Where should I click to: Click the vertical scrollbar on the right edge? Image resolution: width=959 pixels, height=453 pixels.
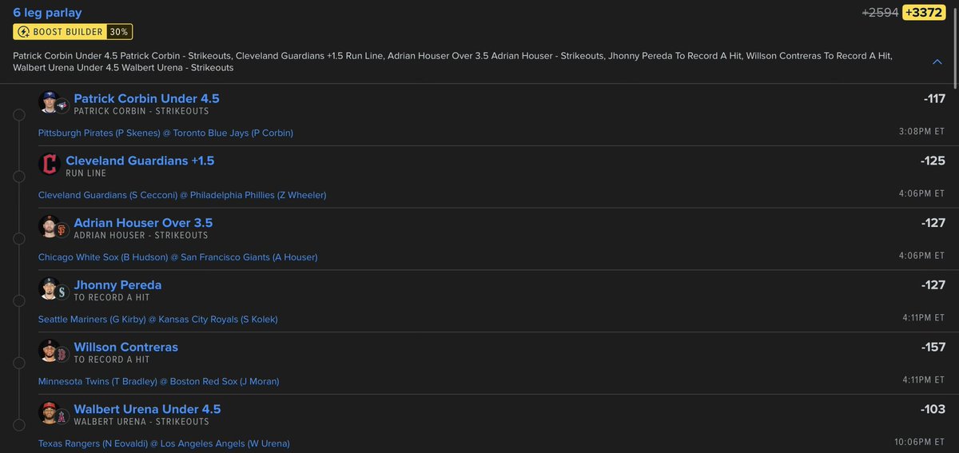(954, 48)
